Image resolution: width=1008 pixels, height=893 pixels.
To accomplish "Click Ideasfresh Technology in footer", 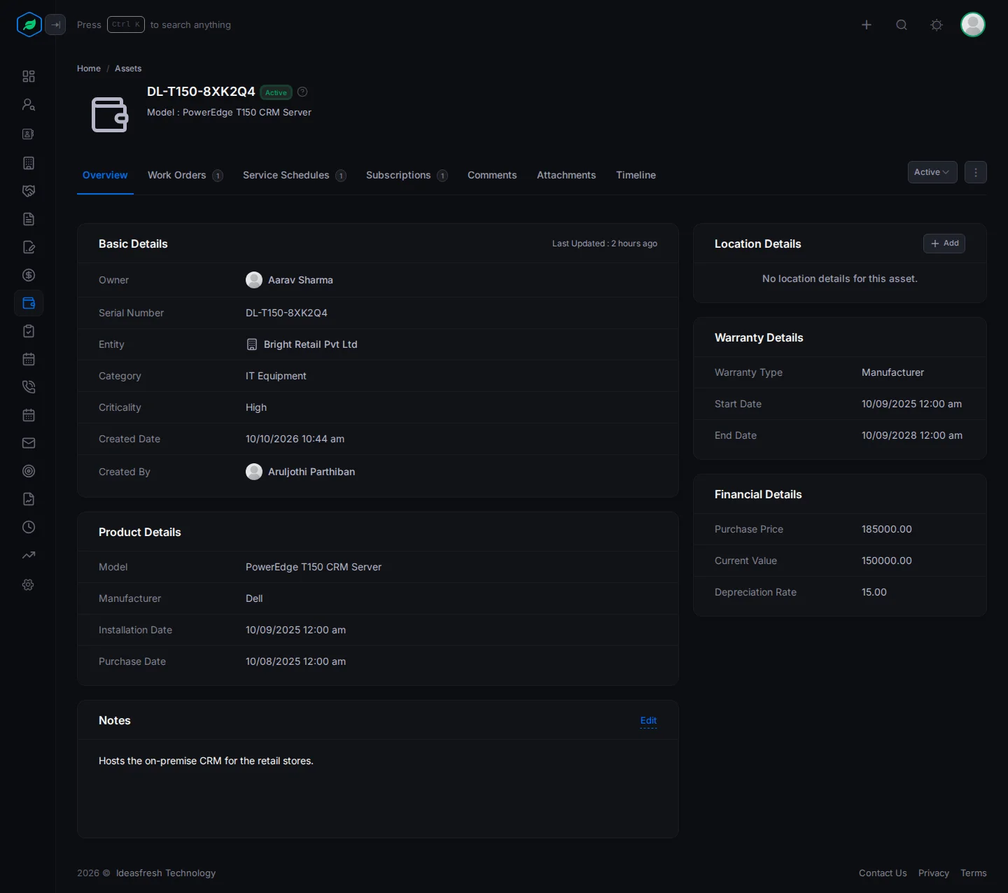I will point(166,873).
